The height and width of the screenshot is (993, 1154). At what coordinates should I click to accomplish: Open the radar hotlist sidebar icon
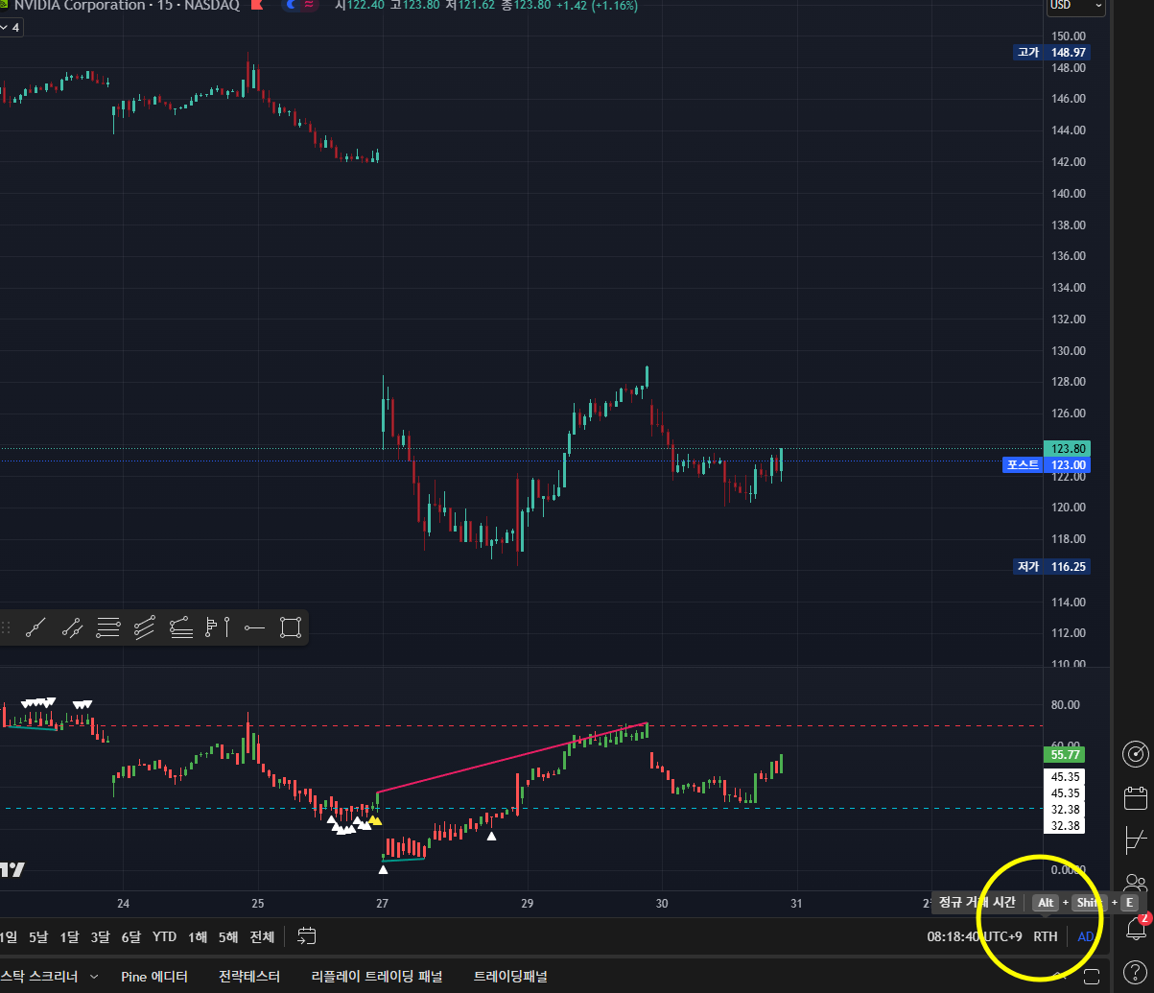pos(1136,753)
